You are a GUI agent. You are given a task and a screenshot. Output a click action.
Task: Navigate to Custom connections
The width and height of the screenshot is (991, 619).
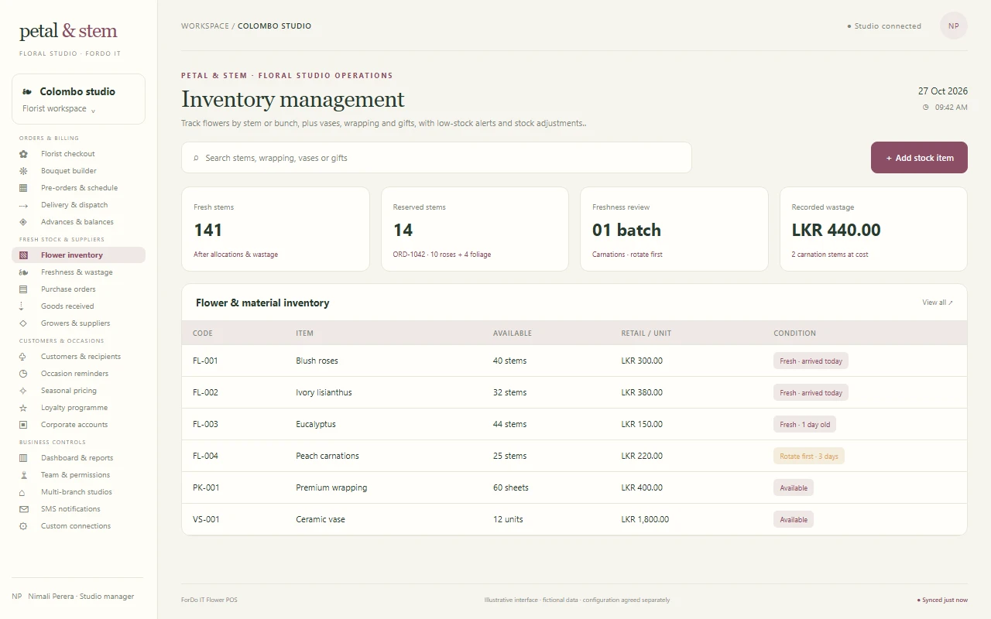[x=78, y=526]
